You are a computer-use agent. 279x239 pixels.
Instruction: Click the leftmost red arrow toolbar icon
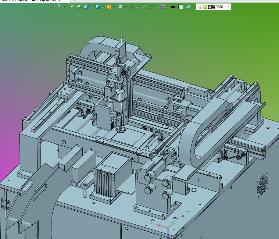click(x=52, y=7)
